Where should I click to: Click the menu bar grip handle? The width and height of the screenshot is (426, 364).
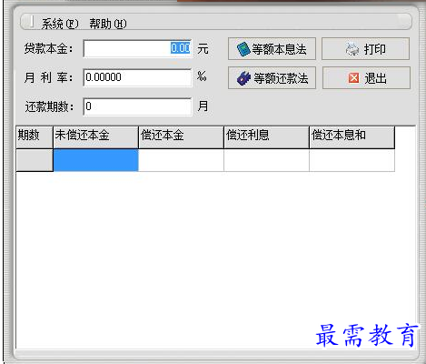pos(32,22)
